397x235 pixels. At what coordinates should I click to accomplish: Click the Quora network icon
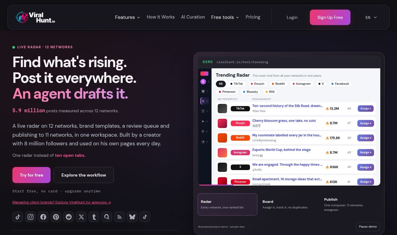tap(107, 217)
